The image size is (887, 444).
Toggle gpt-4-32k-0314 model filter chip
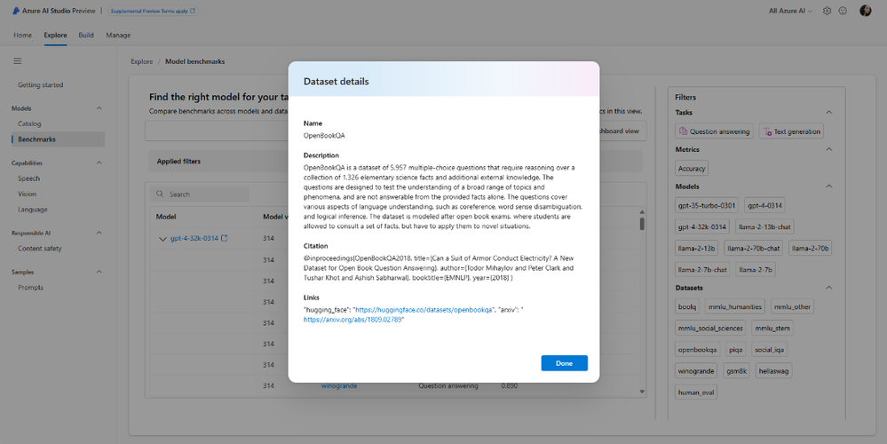coord(702,226)
